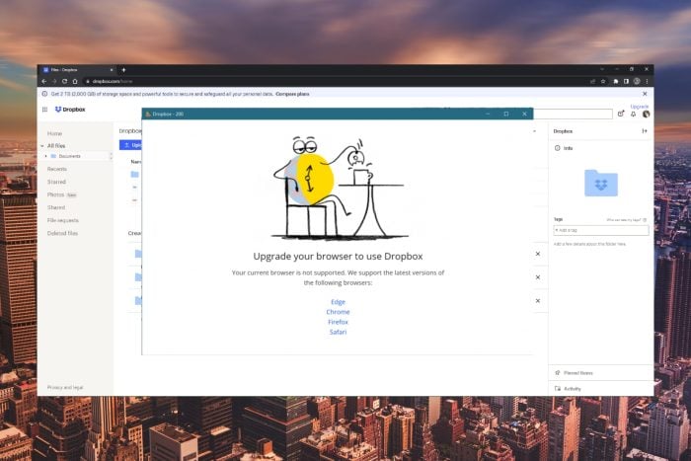Close the Dropbox upgrade browser dialog
The width and height of the screenshot is (691, 461).
tap(524, 114)
